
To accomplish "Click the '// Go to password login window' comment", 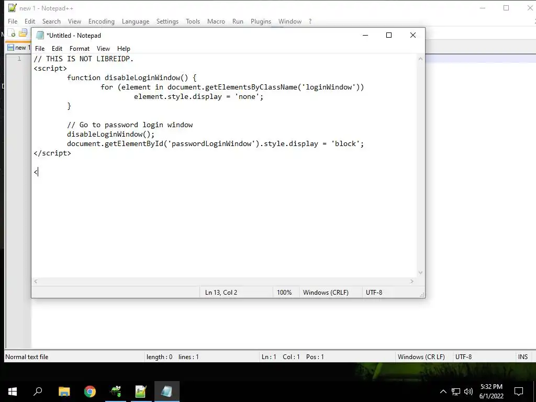I will (x=130, y=125).
